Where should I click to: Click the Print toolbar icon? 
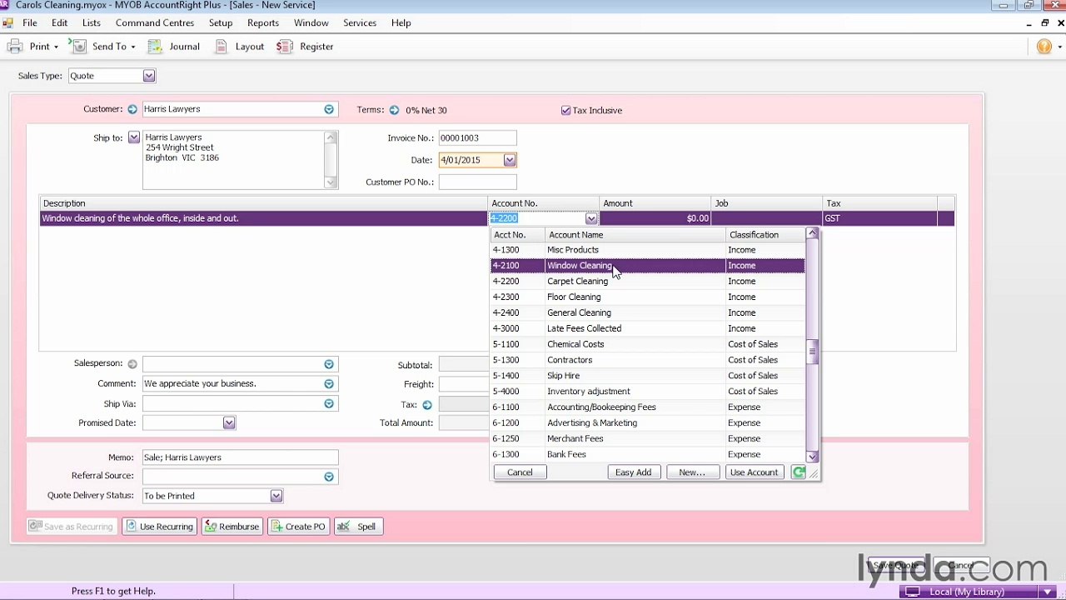click(x=15, y=47)
